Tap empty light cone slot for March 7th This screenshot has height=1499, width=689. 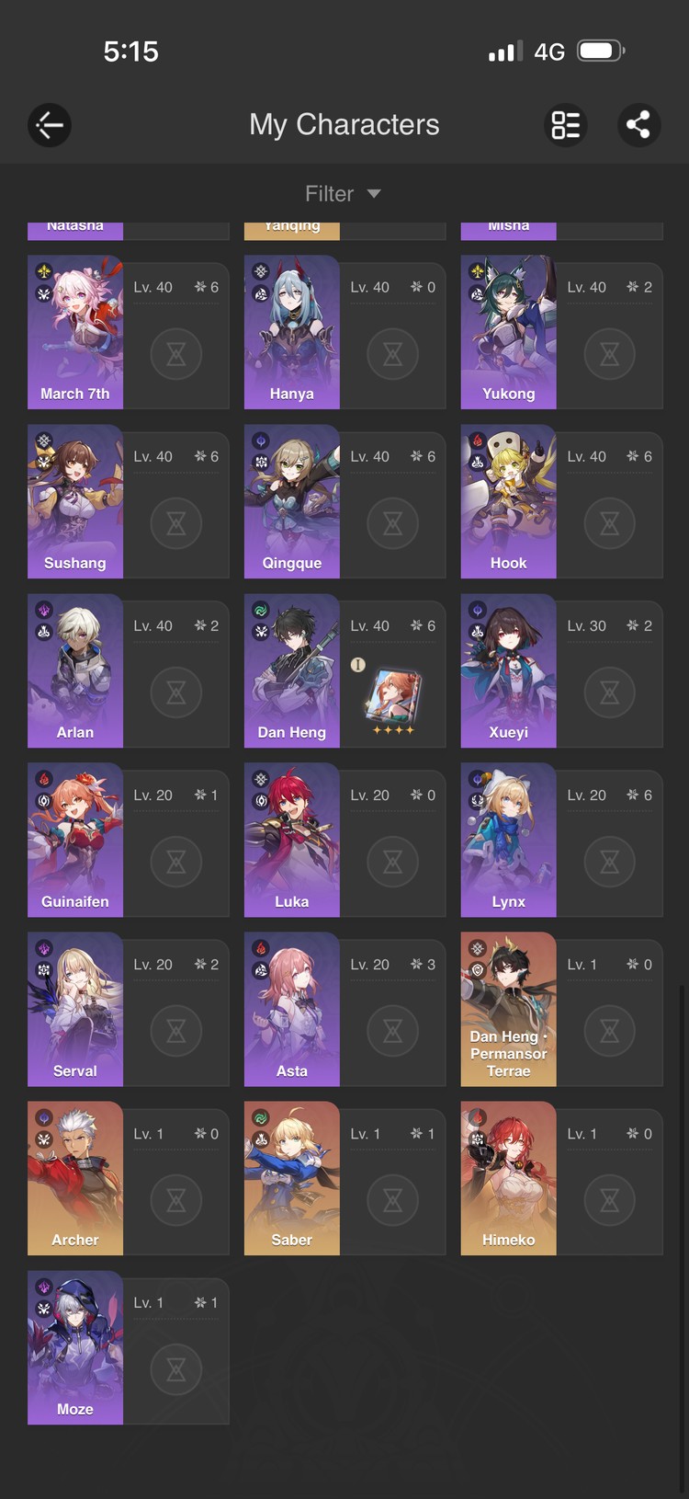point(176,354)
